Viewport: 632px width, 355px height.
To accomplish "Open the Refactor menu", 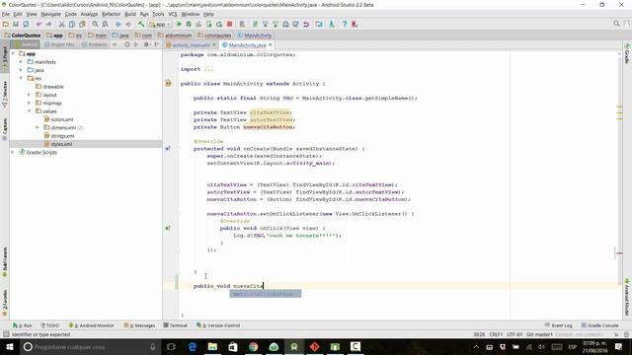I will [x=111, y=14].
